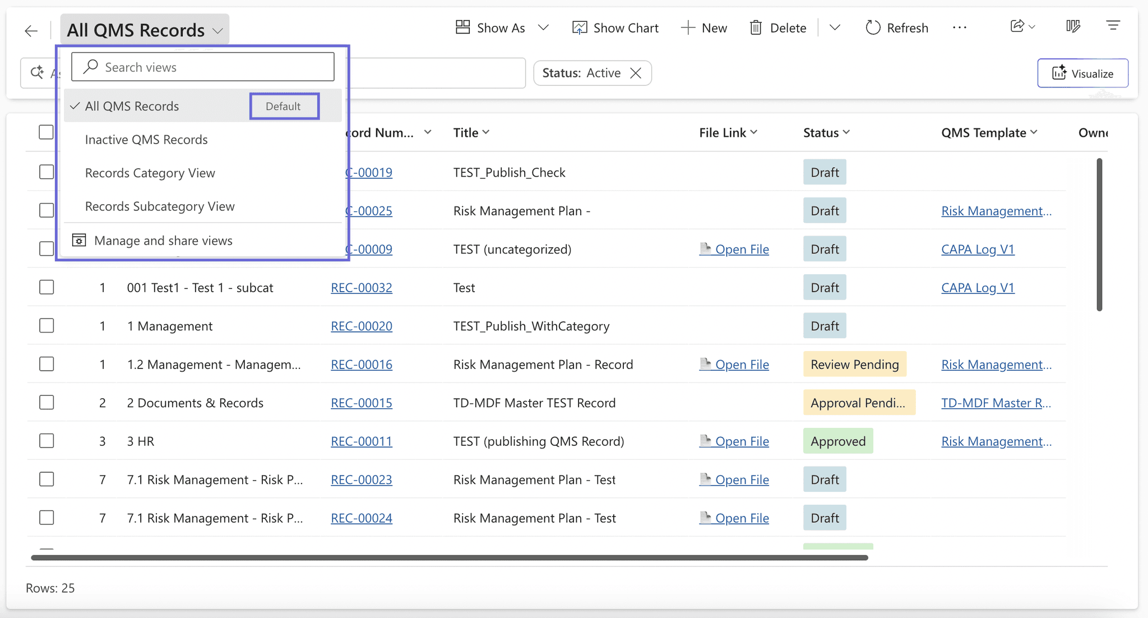Click the Show Chart icon
The image size is (1148, 618).
[x=579, y=27]
